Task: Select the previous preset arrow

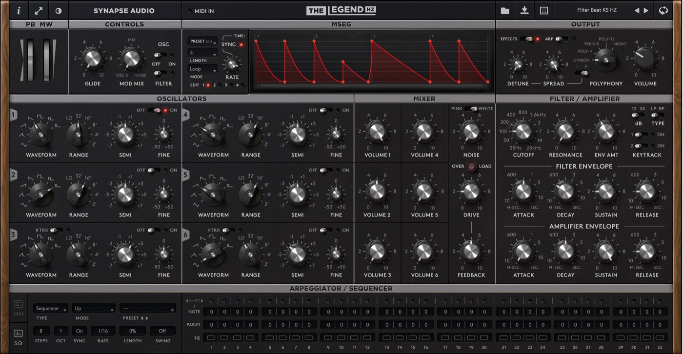Action: pos(637,10)
